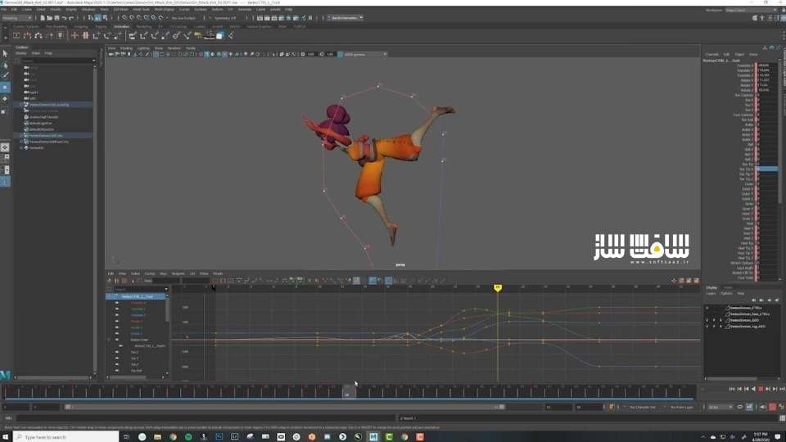Click the Outliner search field
Viewport: 786px width, 442px height.
point(55,61)
